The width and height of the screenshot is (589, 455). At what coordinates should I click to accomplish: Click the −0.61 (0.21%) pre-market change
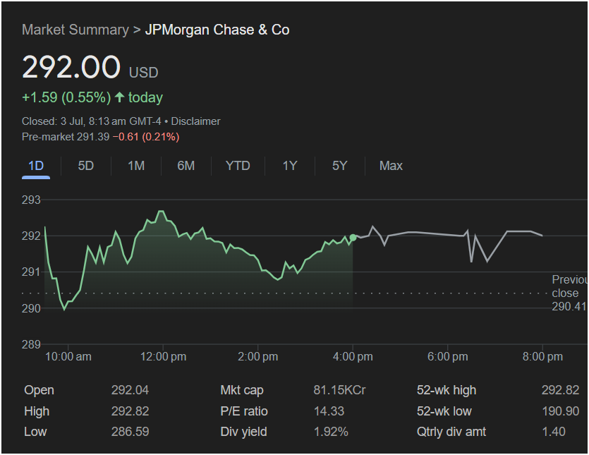pos(146,137)
